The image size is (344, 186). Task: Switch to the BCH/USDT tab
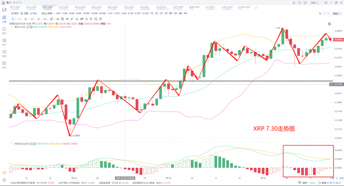coord(80,8)
